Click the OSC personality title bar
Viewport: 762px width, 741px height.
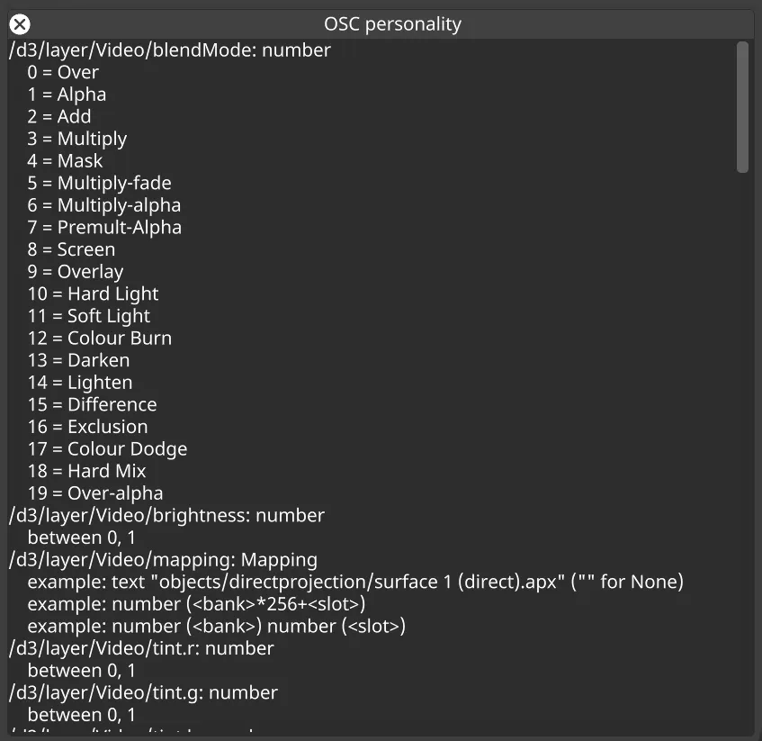coord(392,24)
